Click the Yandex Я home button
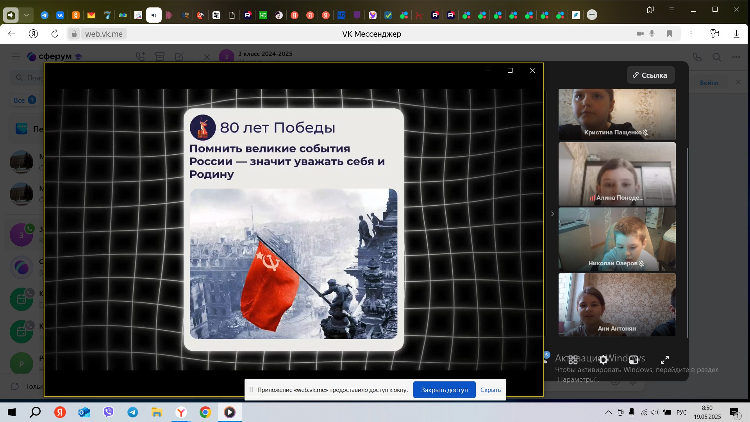 pyautogui.click(x=33, y=34)
